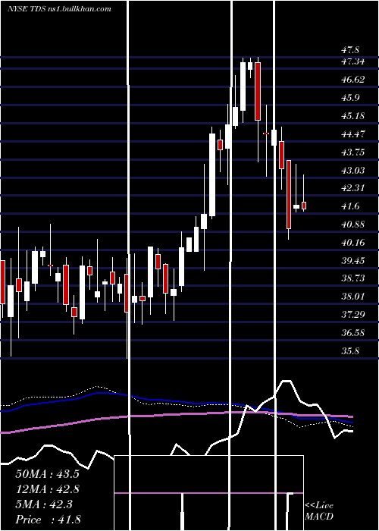Click the 35.8 price level label
The width and height of the screenshot is (379, 531).
coord(350,350)
